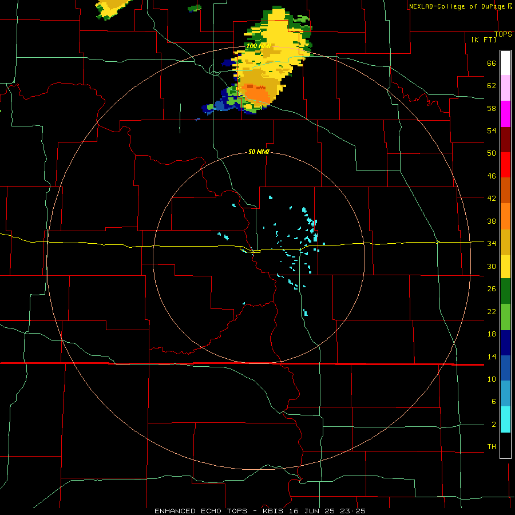Click the magenta legend swatch
The width and height of the screenshot is (515, 515).
505,114
